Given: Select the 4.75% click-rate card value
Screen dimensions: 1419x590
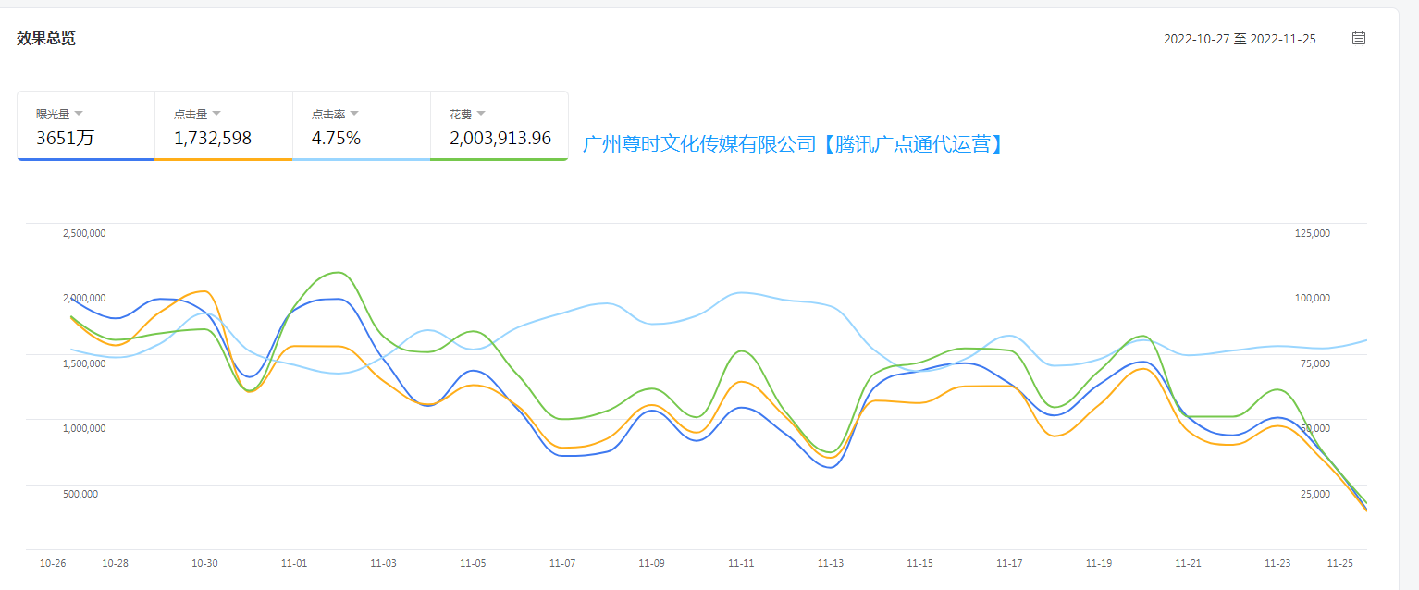Looking at the screenshot, I should pyautogui.click(x=336, y=139).
